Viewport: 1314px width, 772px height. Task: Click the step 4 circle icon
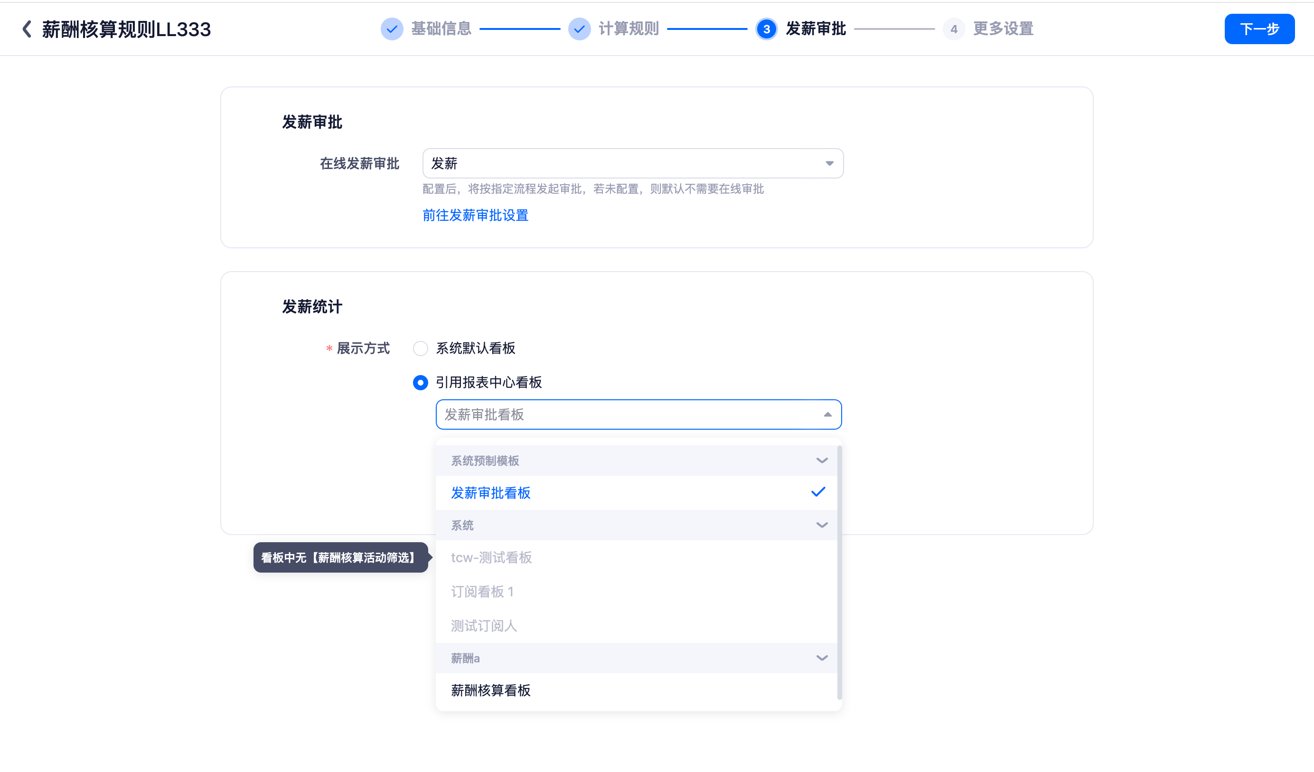(953, 29)
